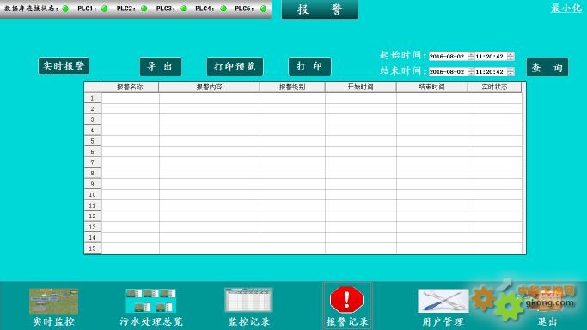Click the 报警记录 label text
The image size is (587, 330).
[347, 321]
